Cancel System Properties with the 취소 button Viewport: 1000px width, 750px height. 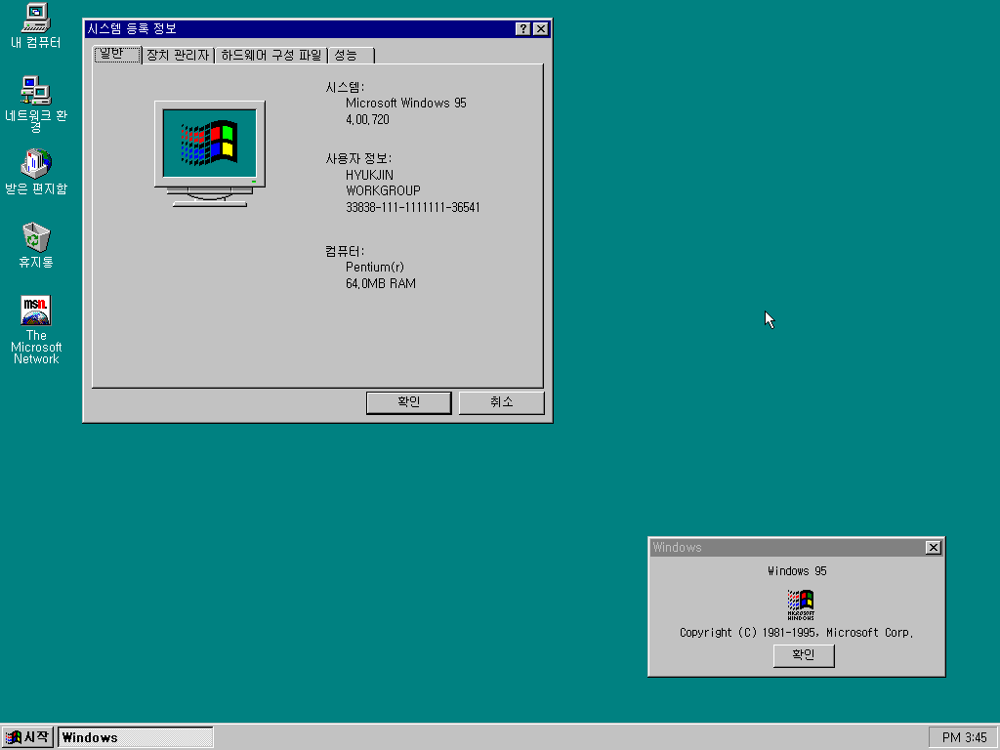pos(501,402)
